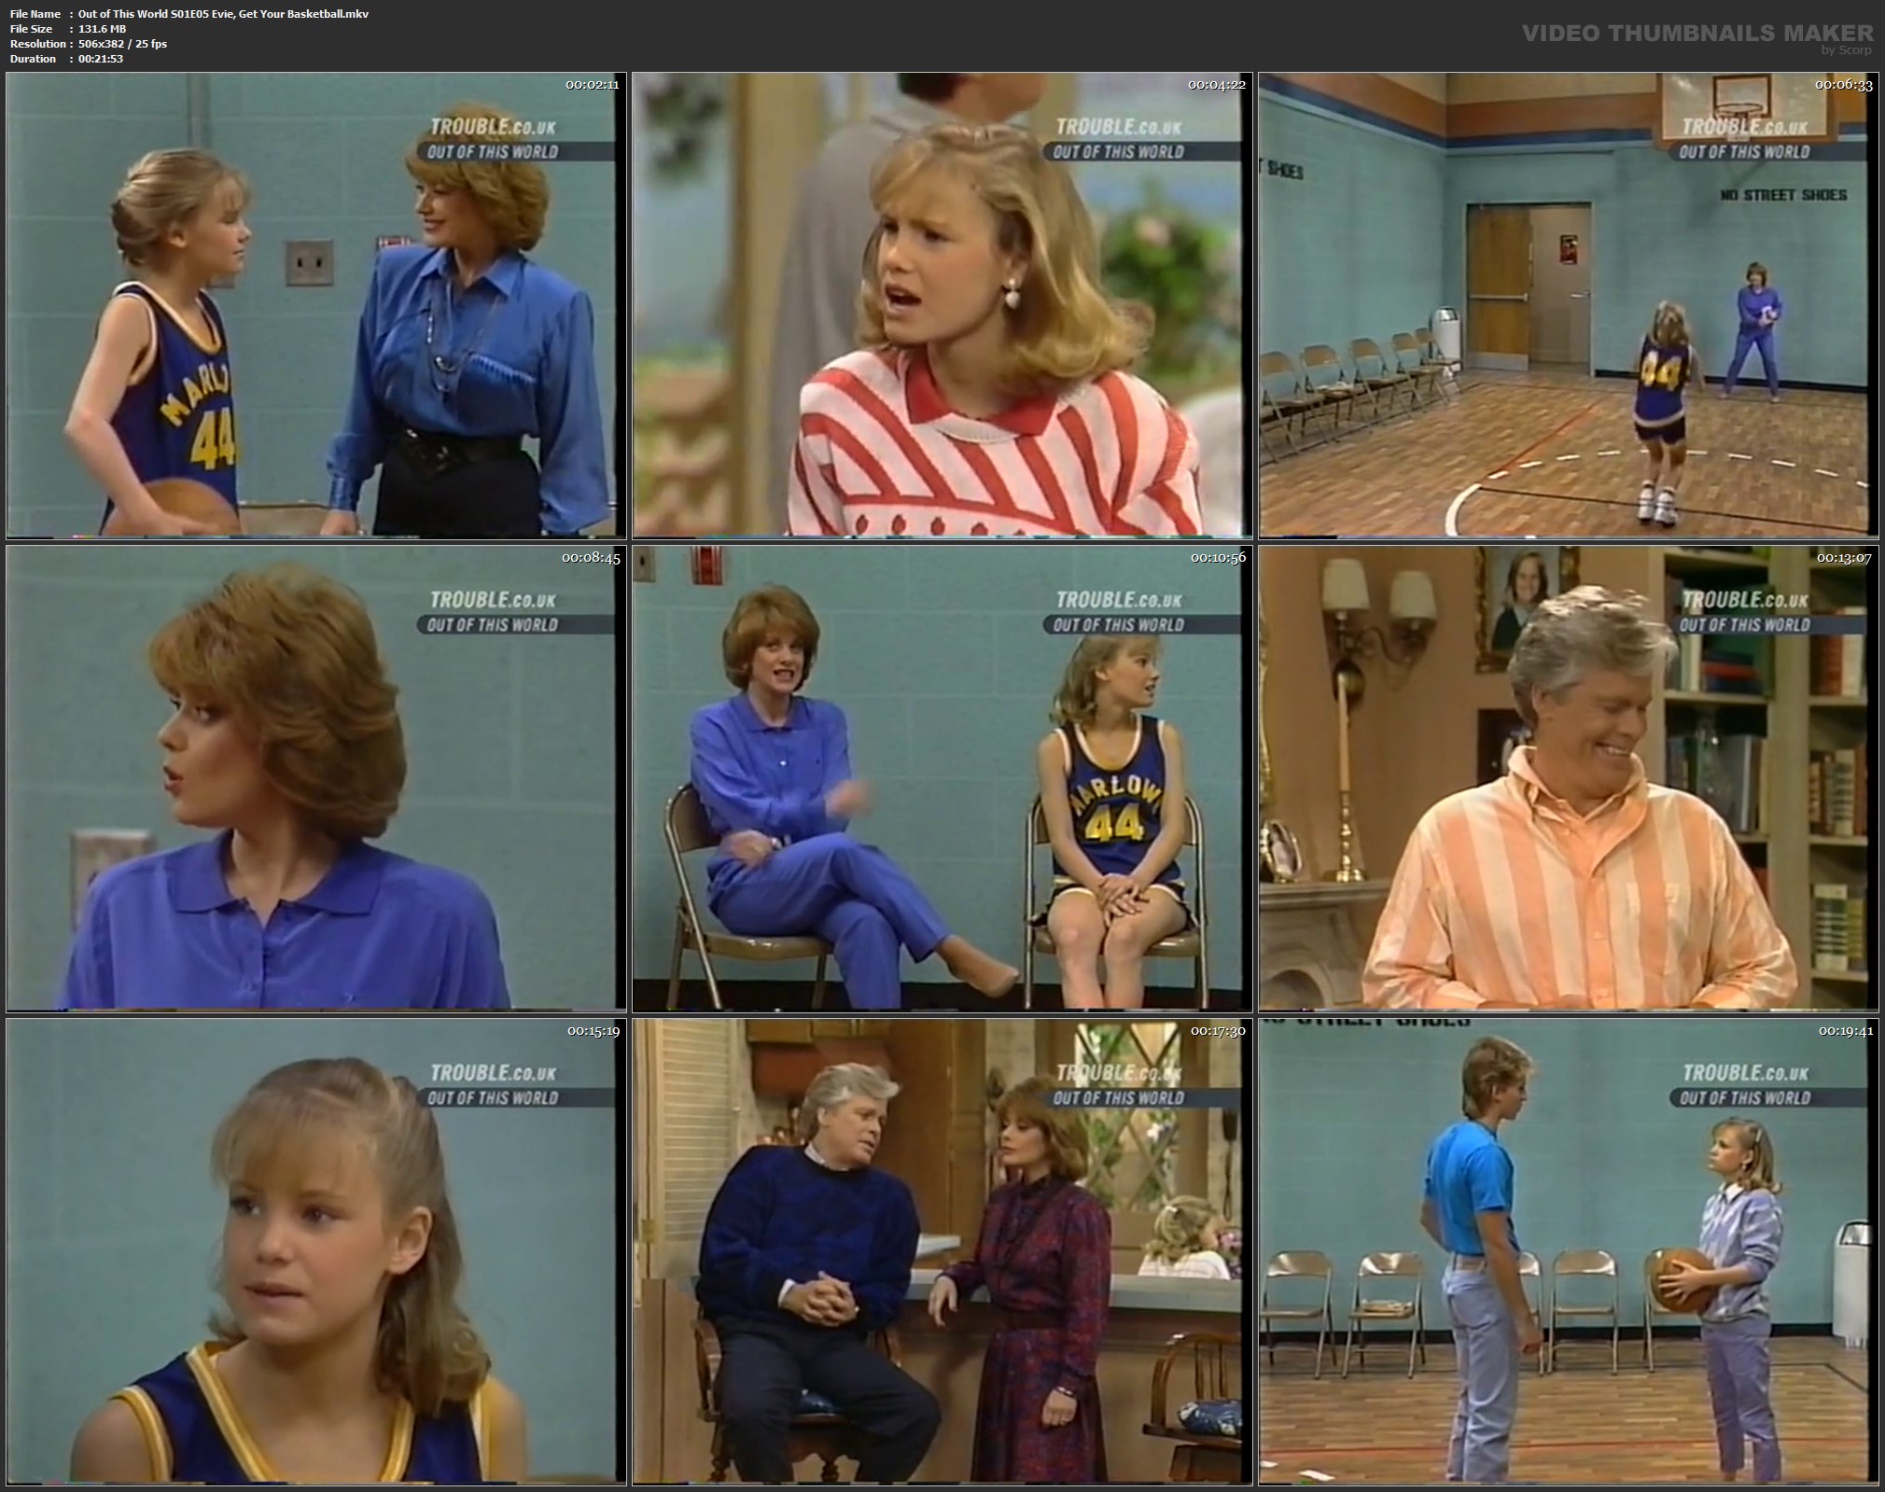Click the Video Thumbnails Maker watermark
This screenshot has width=1885, height=1492.
[1696, 34]
